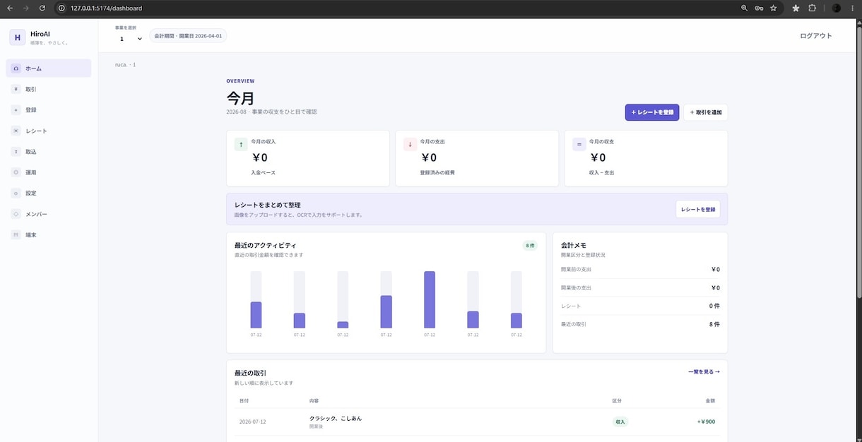Open the クラシック、こしあん transaction row
This screenshot has height=442, width=862.
coord(477,422)
